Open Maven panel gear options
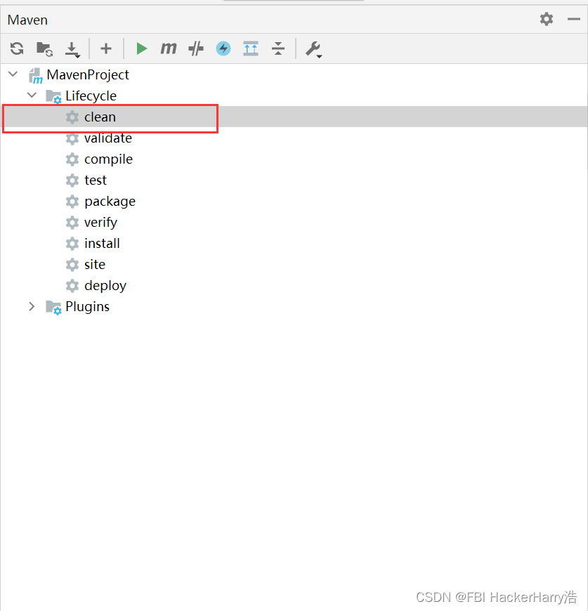 (x=547, y=19)
